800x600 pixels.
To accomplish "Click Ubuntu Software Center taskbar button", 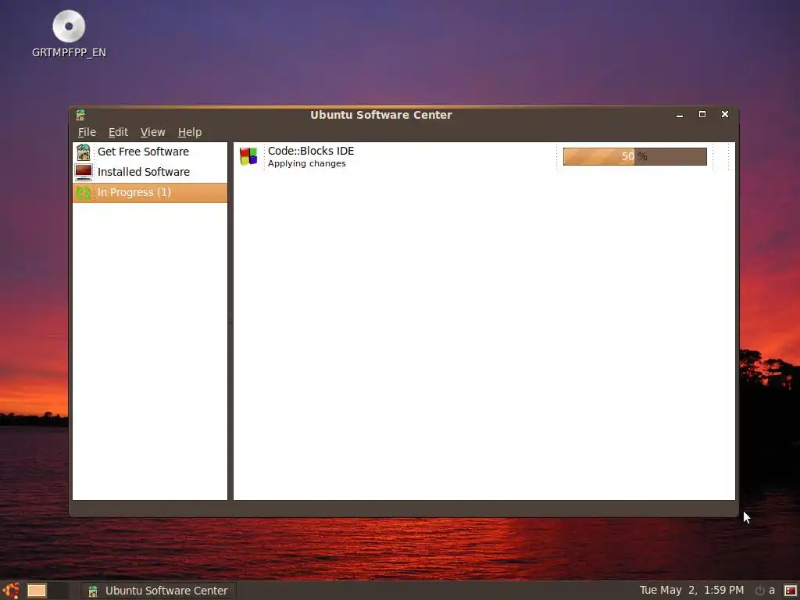I will [158, 591].
